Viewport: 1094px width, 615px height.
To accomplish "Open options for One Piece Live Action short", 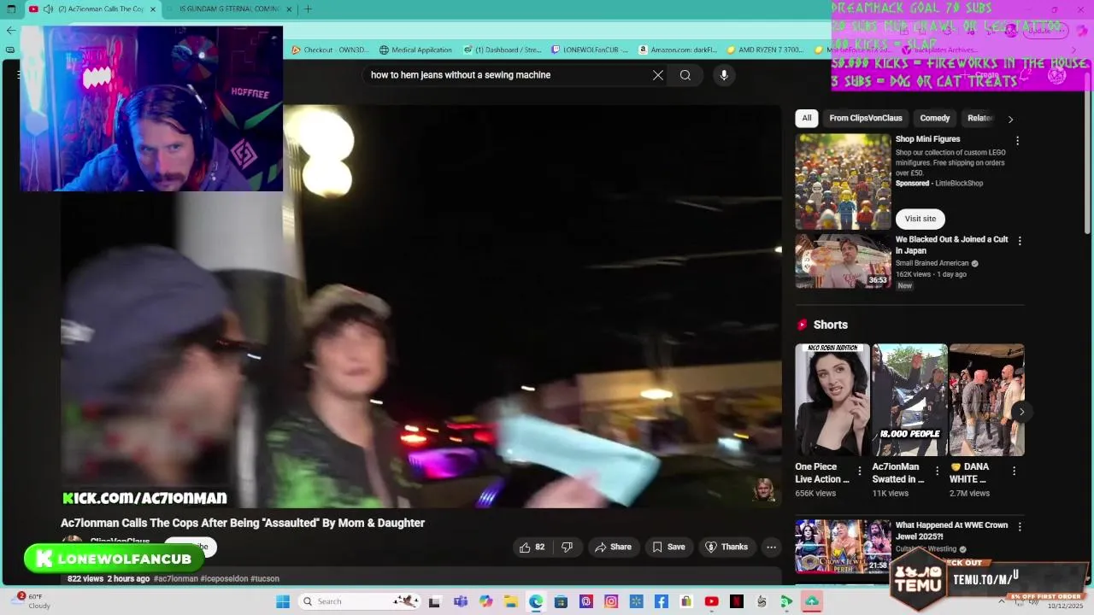I will pos(860,471).
